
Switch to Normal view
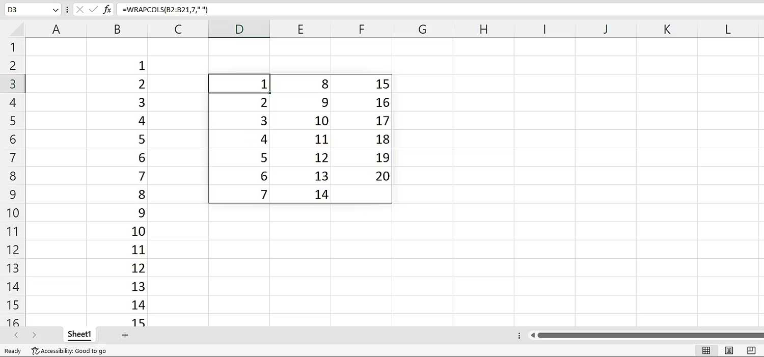[706, 350]
